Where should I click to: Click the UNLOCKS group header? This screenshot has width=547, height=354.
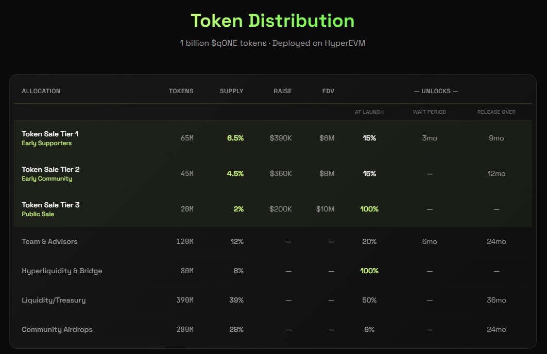click(x=436, y=91)
